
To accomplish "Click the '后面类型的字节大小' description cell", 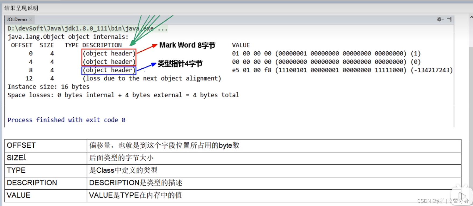I will tap(274, 158).
